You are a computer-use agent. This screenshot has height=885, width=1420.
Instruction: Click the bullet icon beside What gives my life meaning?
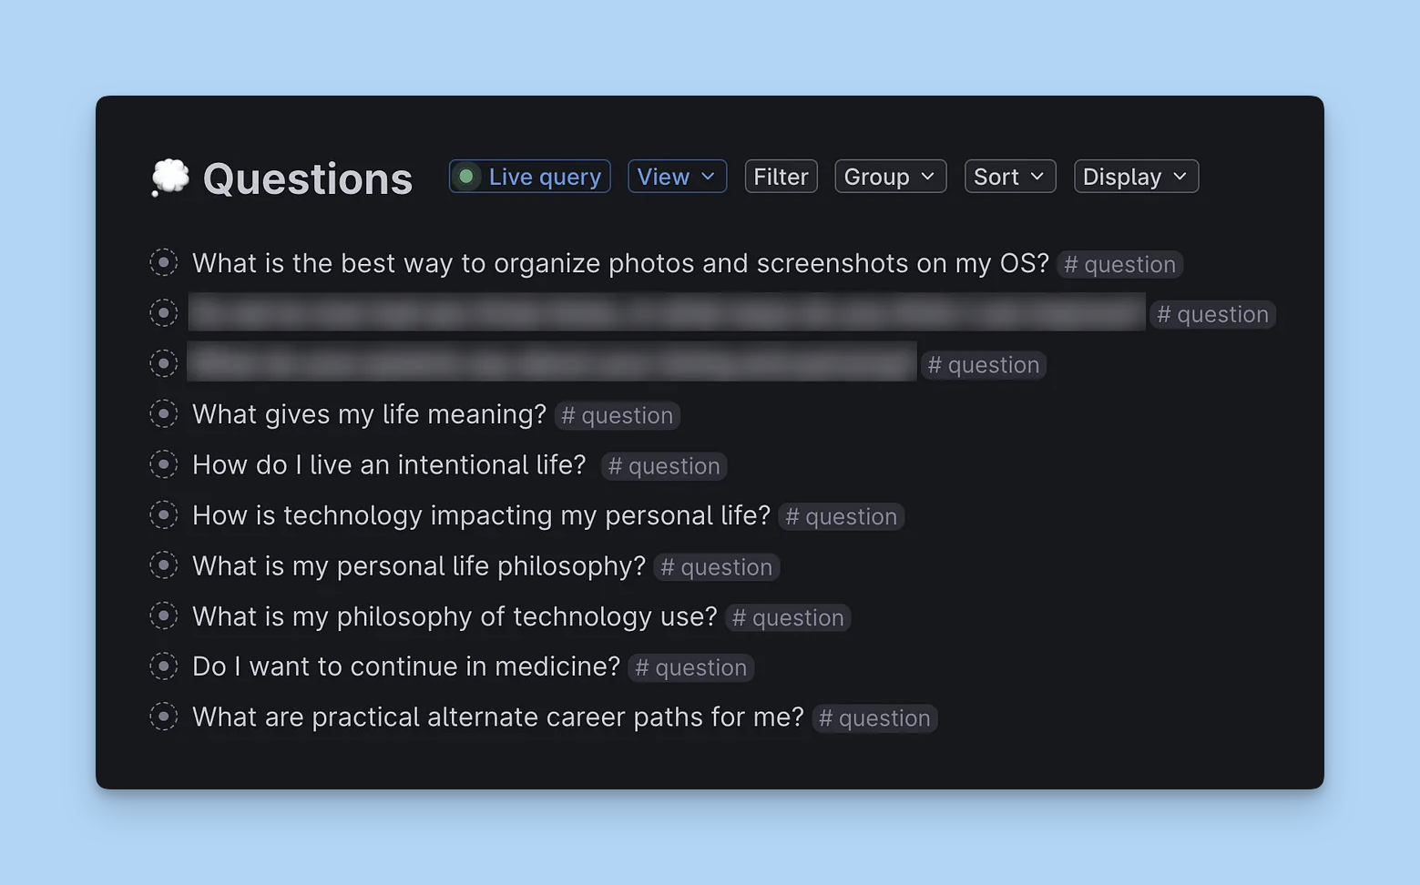(x=163, y=414)
